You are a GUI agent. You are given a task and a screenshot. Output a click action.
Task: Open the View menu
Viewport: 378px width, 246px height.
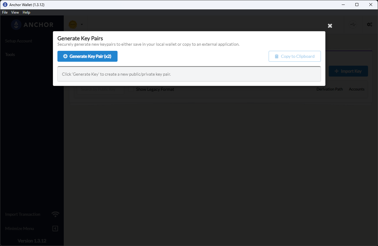point(15,12)
